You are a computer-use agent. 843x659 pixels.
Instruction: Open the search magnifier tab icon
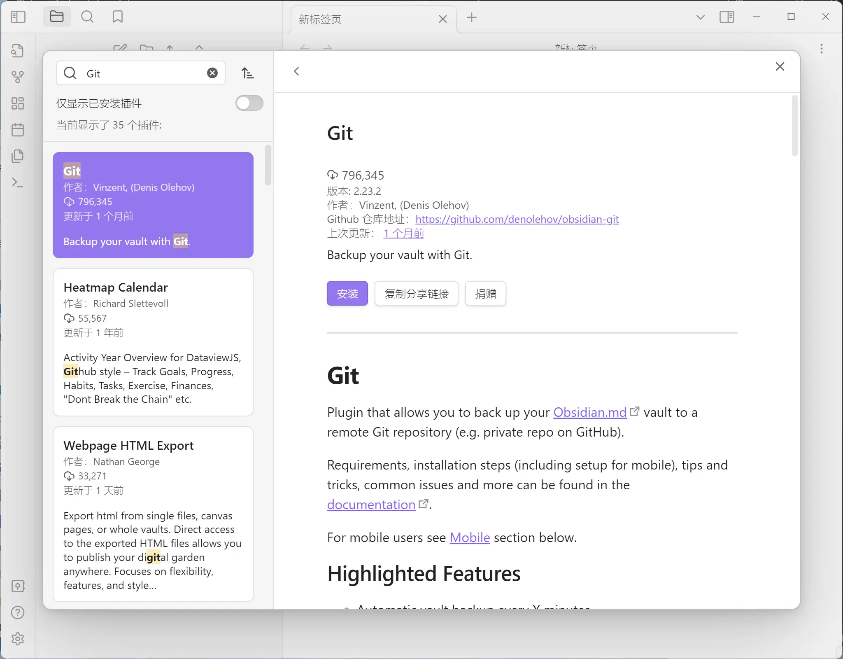[87, 17]
